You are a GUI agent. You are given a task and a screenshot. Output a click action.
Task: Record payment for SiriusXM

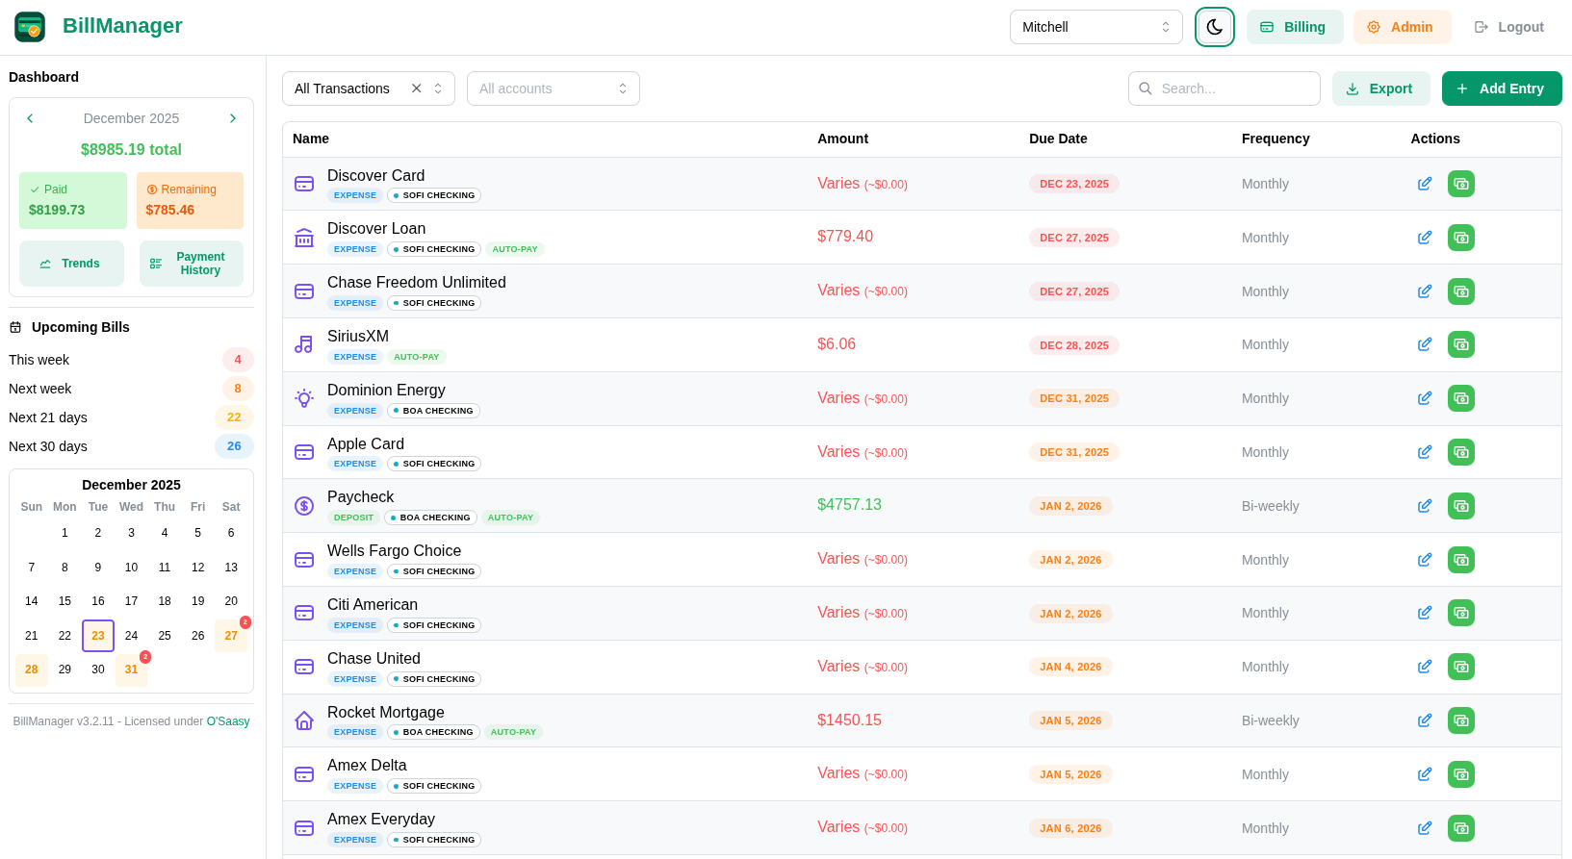1461,344
